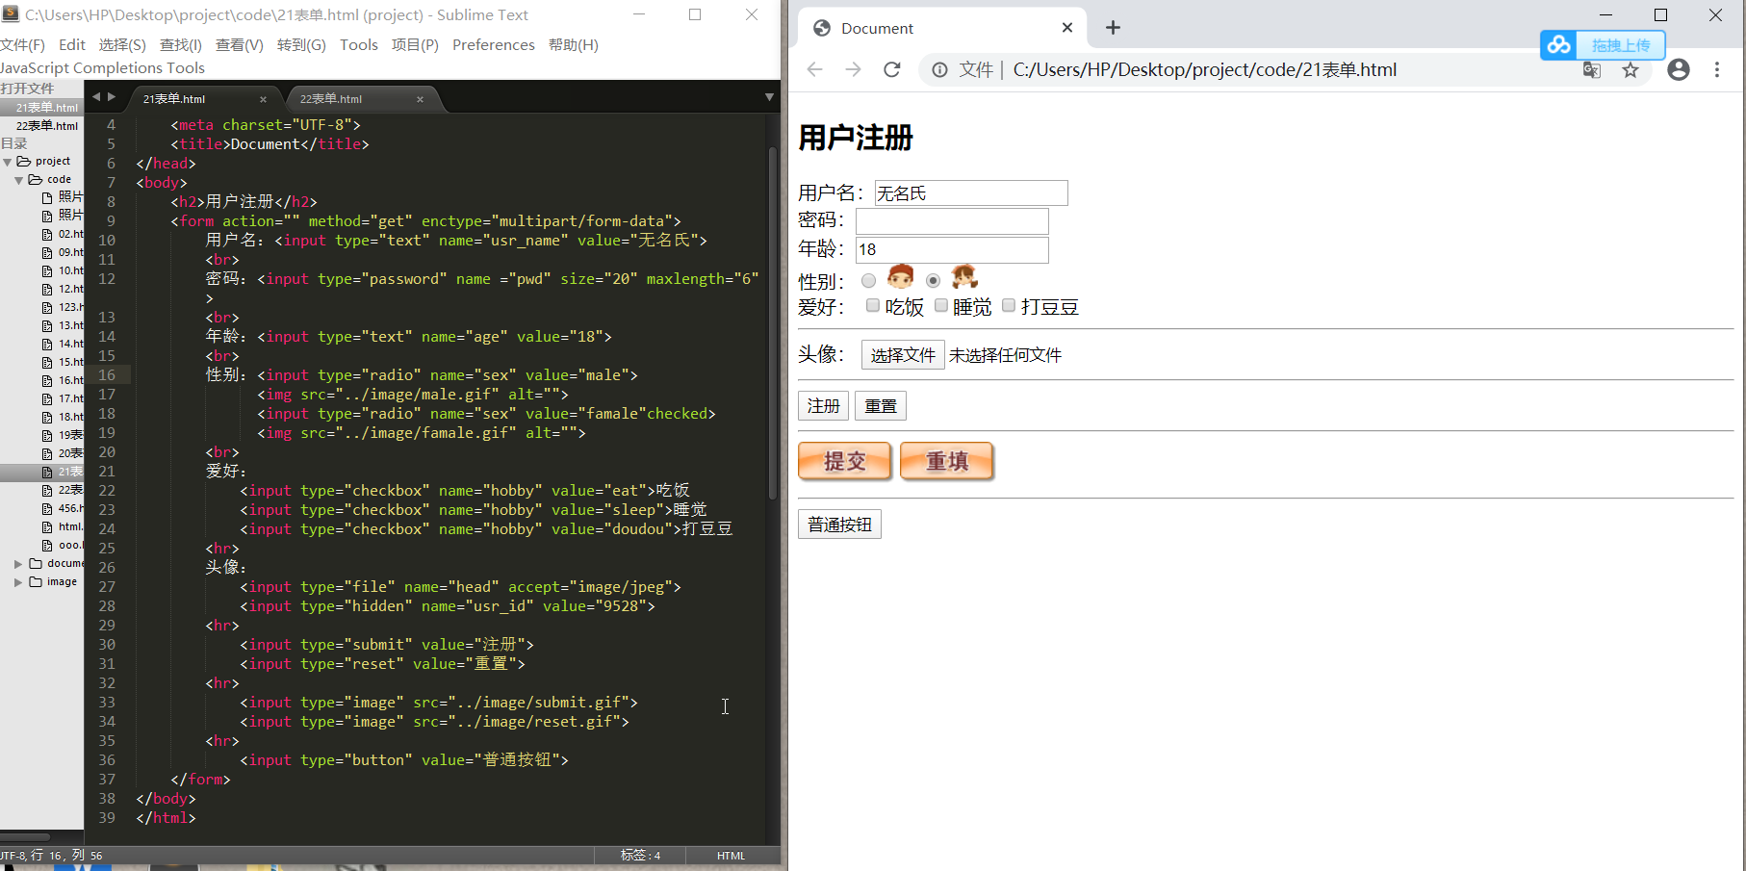Expand the image folder in the sidebar
Image resolution: width=1746 pixels, height=871 pixels.
(17, 581)
